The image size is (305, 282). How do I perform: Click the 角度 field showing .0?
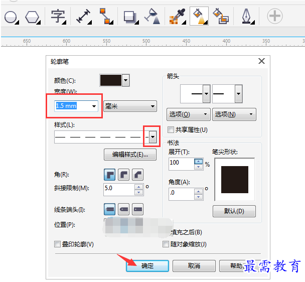tap(182, 194)
